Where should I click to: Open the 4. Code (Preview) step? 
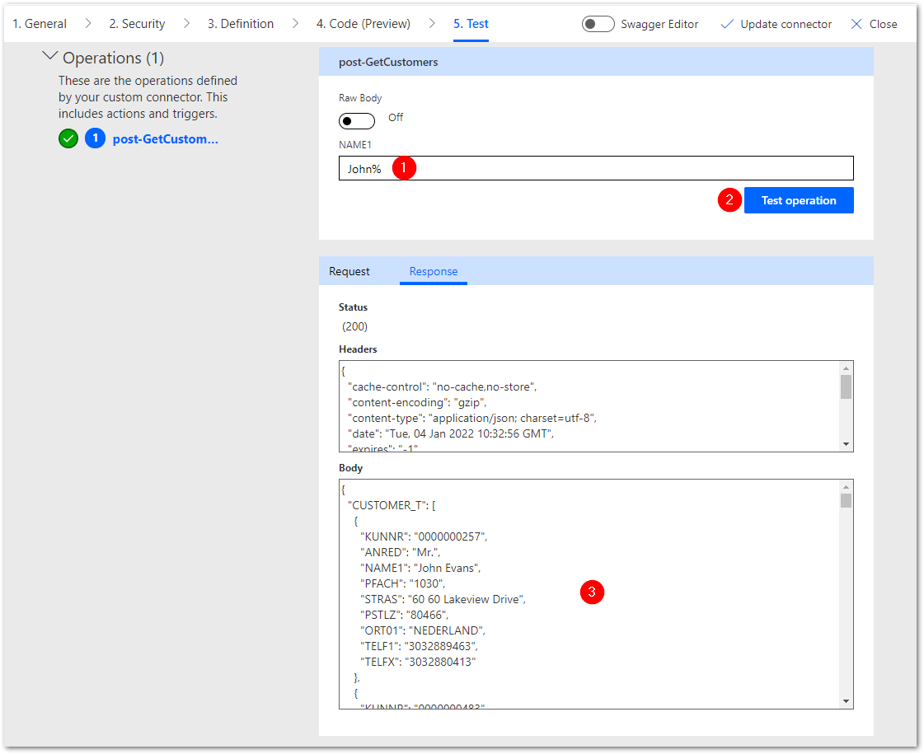click(364, 24)
